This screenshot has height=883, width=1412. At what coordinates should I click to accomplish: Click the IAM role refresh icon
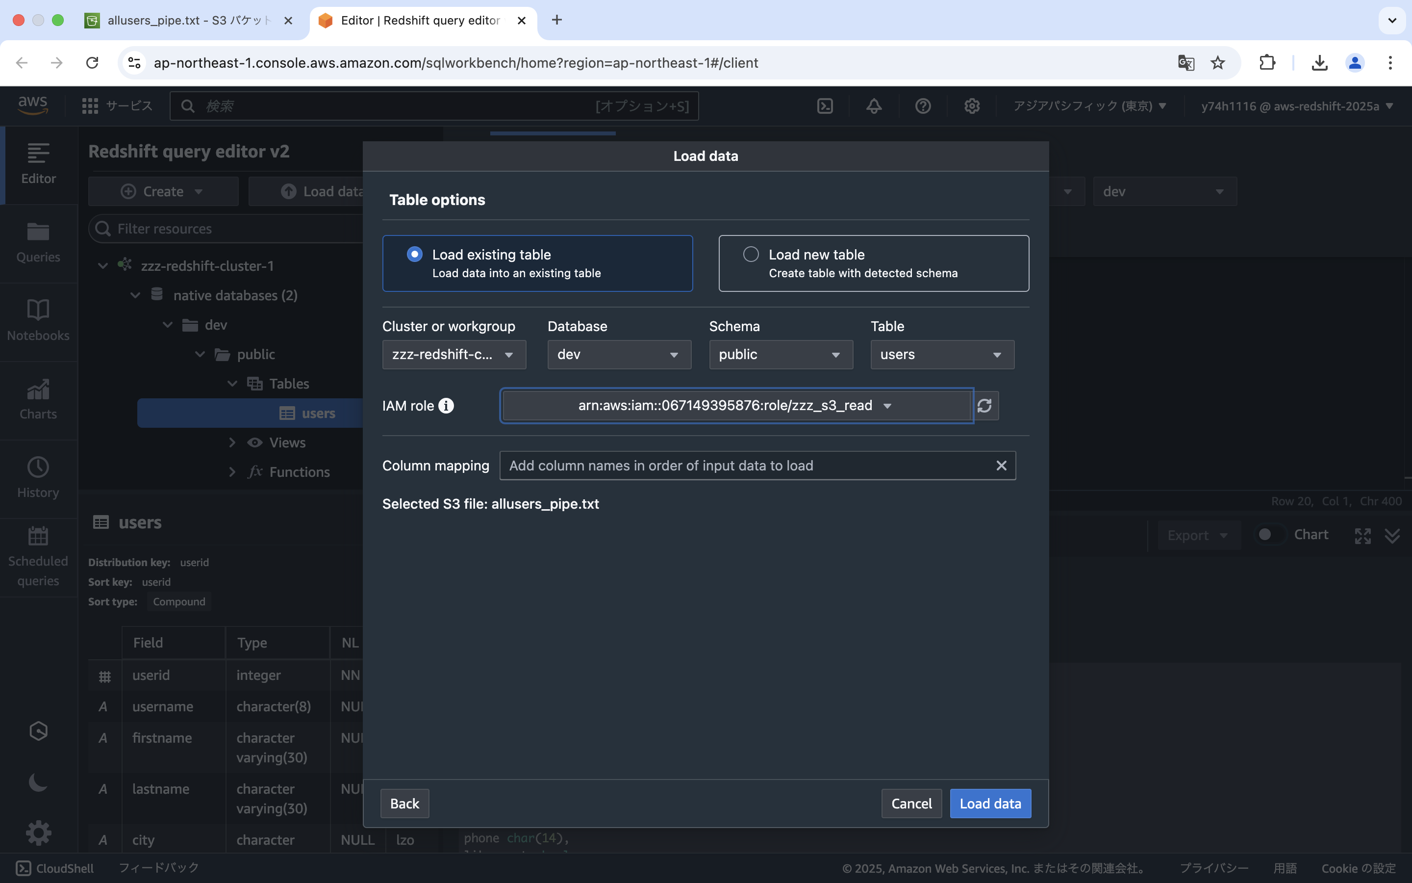(984, 406)
